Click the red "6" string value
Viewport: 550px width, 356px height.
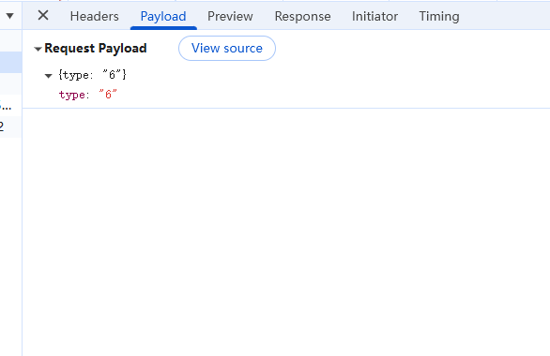(x=108, y=95)
